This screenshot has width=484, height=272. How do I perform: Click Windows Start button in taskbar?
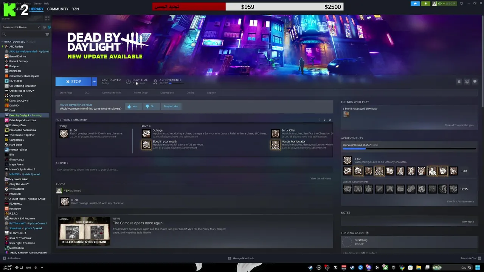click(478, 267)
